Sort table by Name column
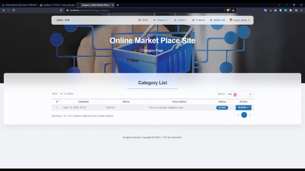The height and width of the screenshot is (171, 305). pos(126,102)
